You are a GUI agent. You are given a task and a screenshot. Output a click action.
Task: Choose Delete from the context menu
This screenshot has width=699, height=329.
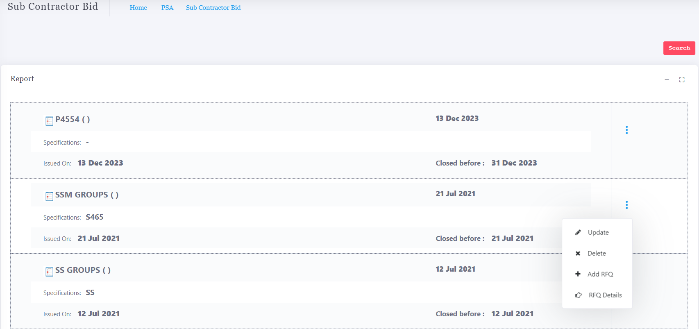(x=597, y=253)
